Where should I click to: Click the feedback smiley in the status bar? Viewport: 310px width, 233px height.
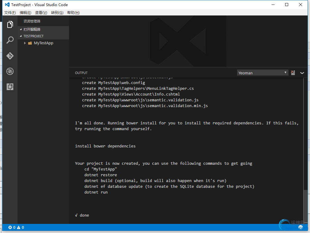click(301, 227)
